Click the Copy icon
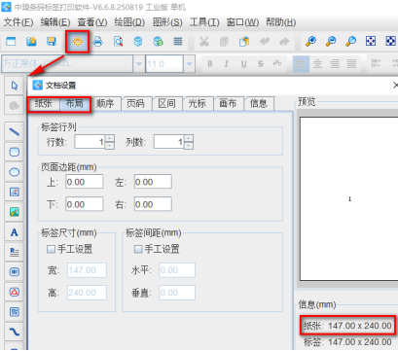Viewport: 398px width, 351px height. point(224,42)
